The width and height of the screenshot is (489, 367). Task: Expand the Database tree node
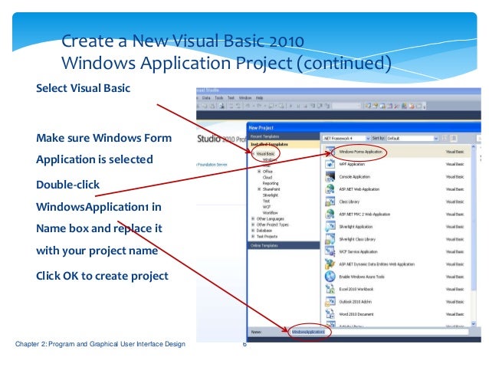coord(253,231)
